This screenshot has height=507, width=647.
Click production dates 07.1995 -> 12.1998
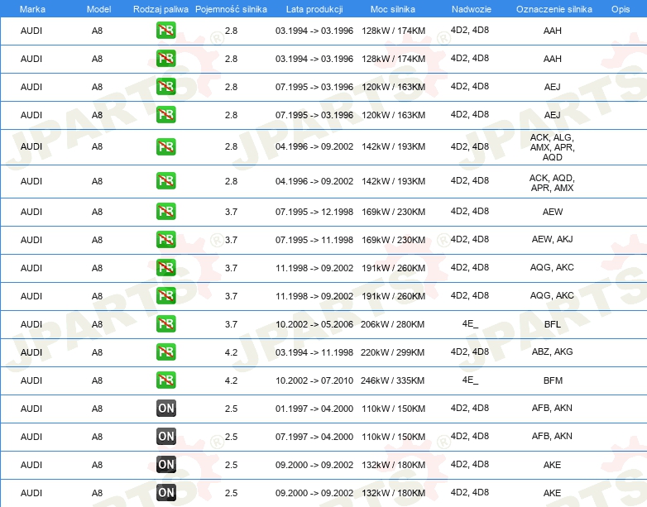[314, 212]
